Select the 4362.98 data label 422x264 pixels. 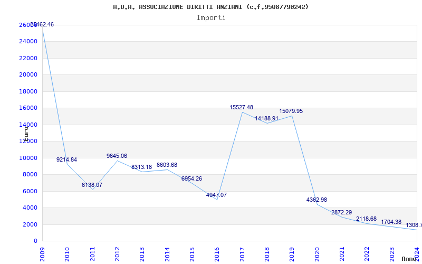point(317,200)
